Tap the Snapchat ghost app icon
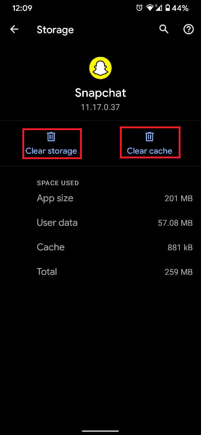201x435 pixels. tap(100, 68)
